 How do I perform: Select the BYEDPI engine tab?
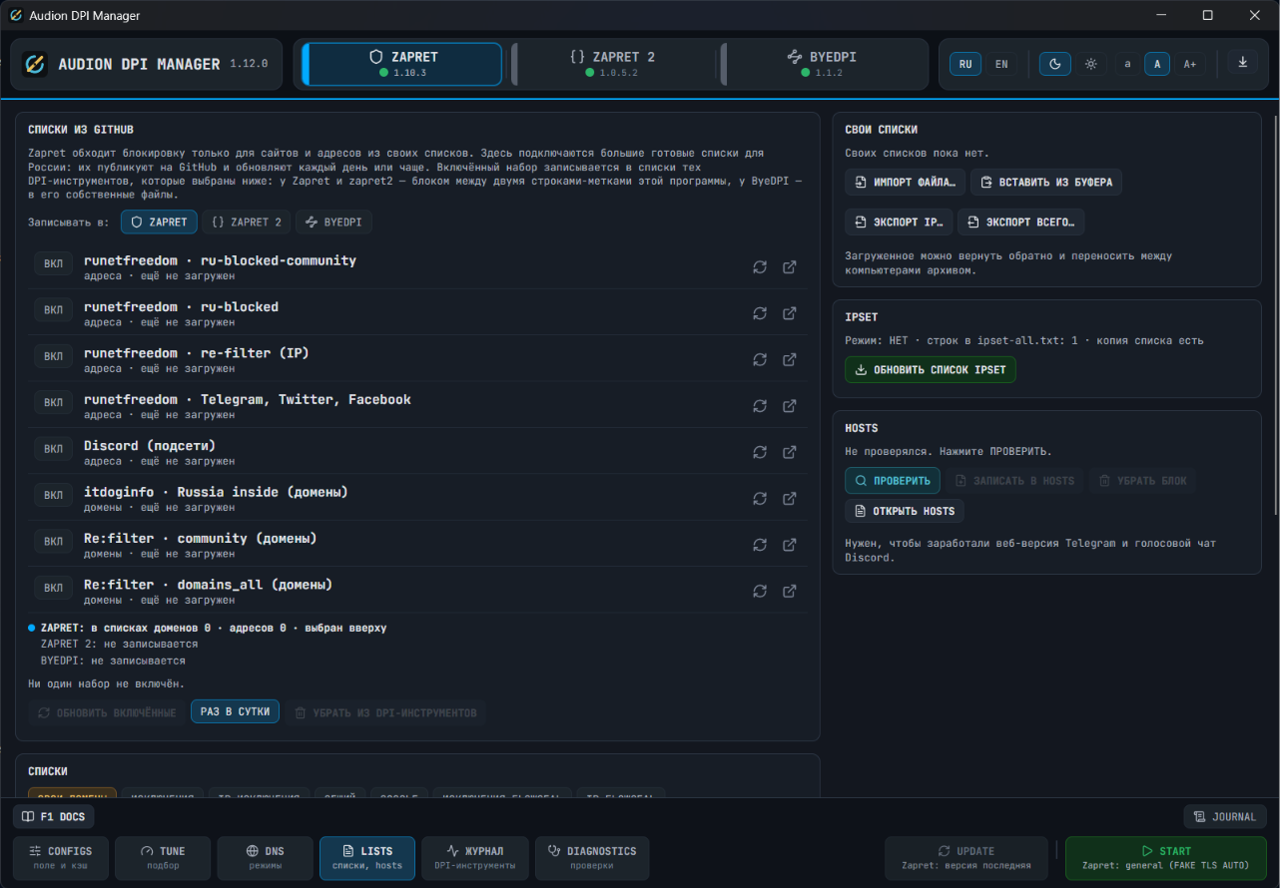coord(822,64)
